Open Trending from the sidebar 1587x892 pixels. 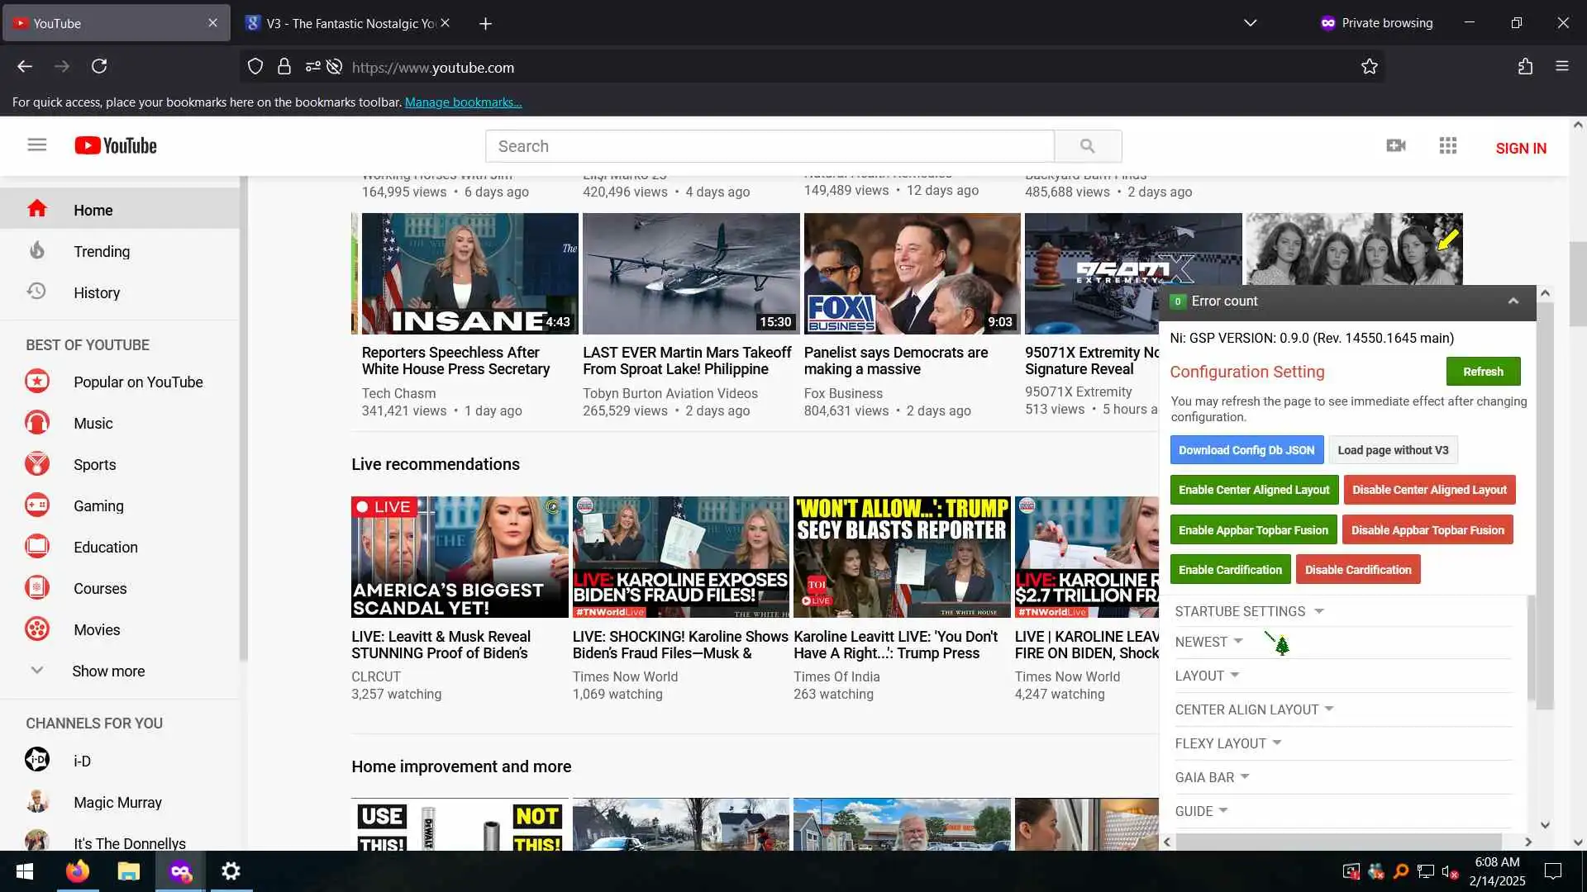[101, 252]
